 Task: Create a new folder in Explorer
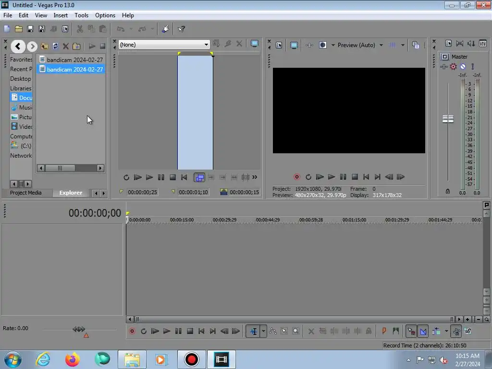pyautogui.click(x=76, y=47)
